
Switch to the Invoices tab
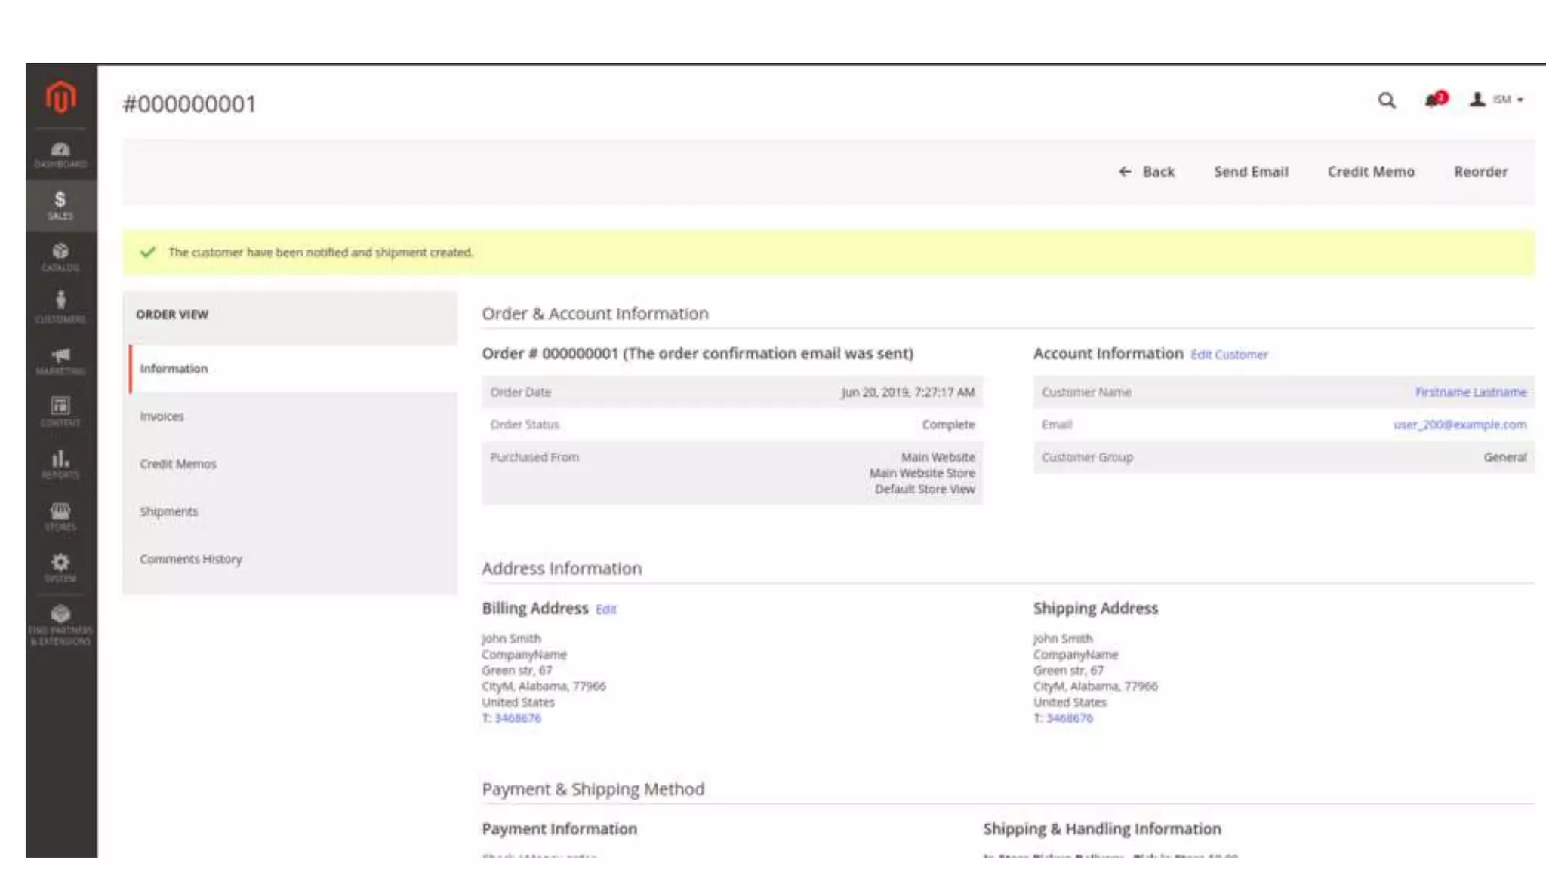[x=162, y=416]
